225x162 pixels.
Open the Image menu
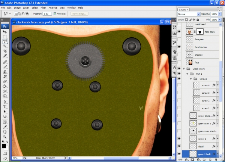17,8
